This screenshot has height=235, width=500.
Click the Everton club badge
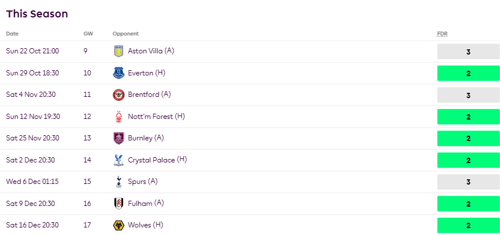(x=118, y=73)
